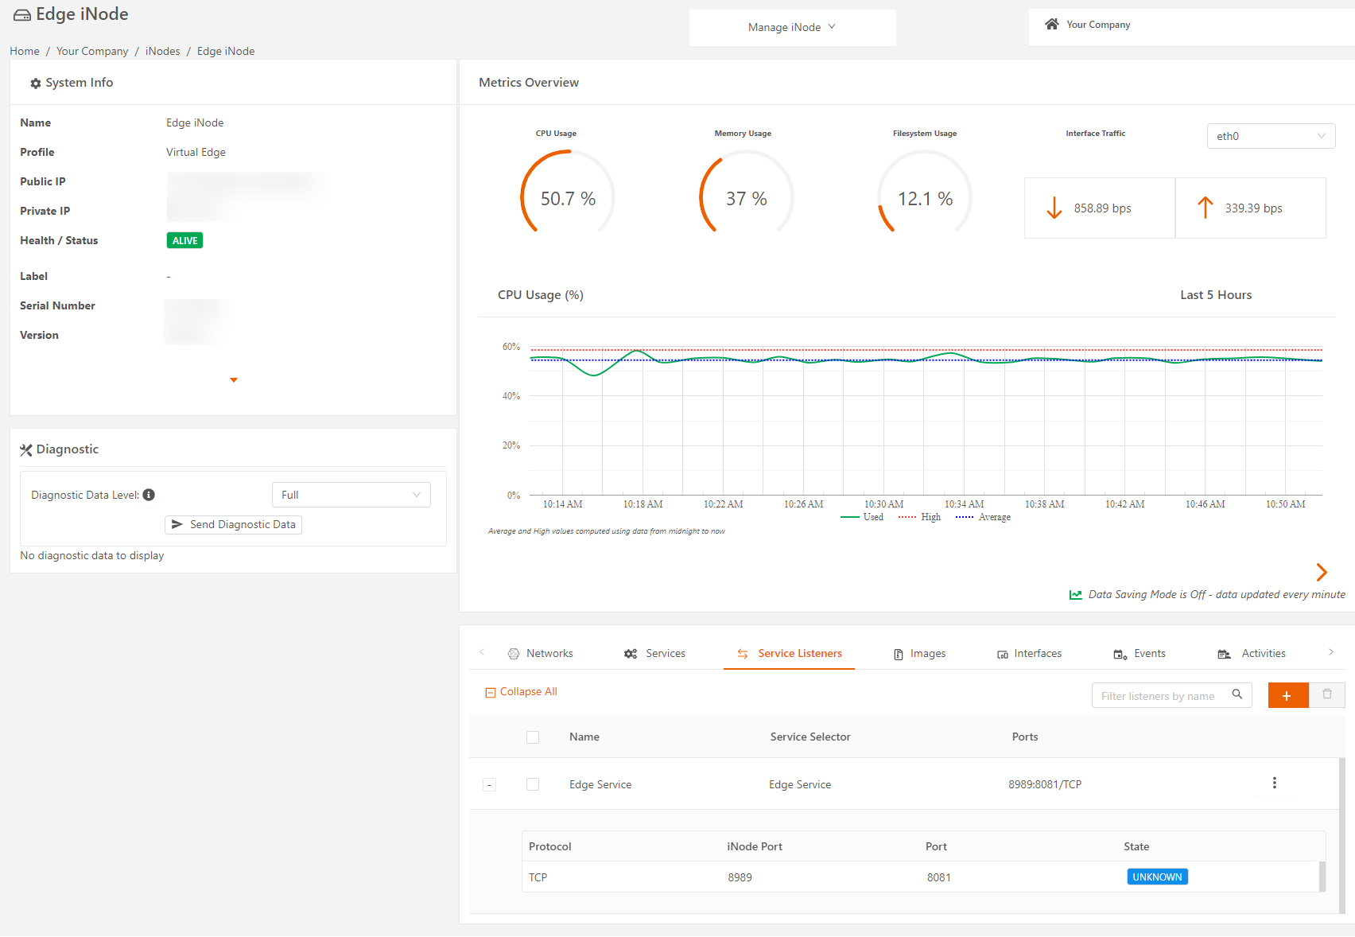The image size is (1355, 937).
Task: Switch to the Interfaces tab
Action: click(x=1030, y=654)
